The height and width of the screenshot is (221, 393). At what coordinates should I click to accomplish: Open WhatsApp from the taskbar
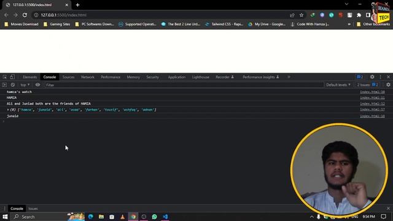click(154, 217)
